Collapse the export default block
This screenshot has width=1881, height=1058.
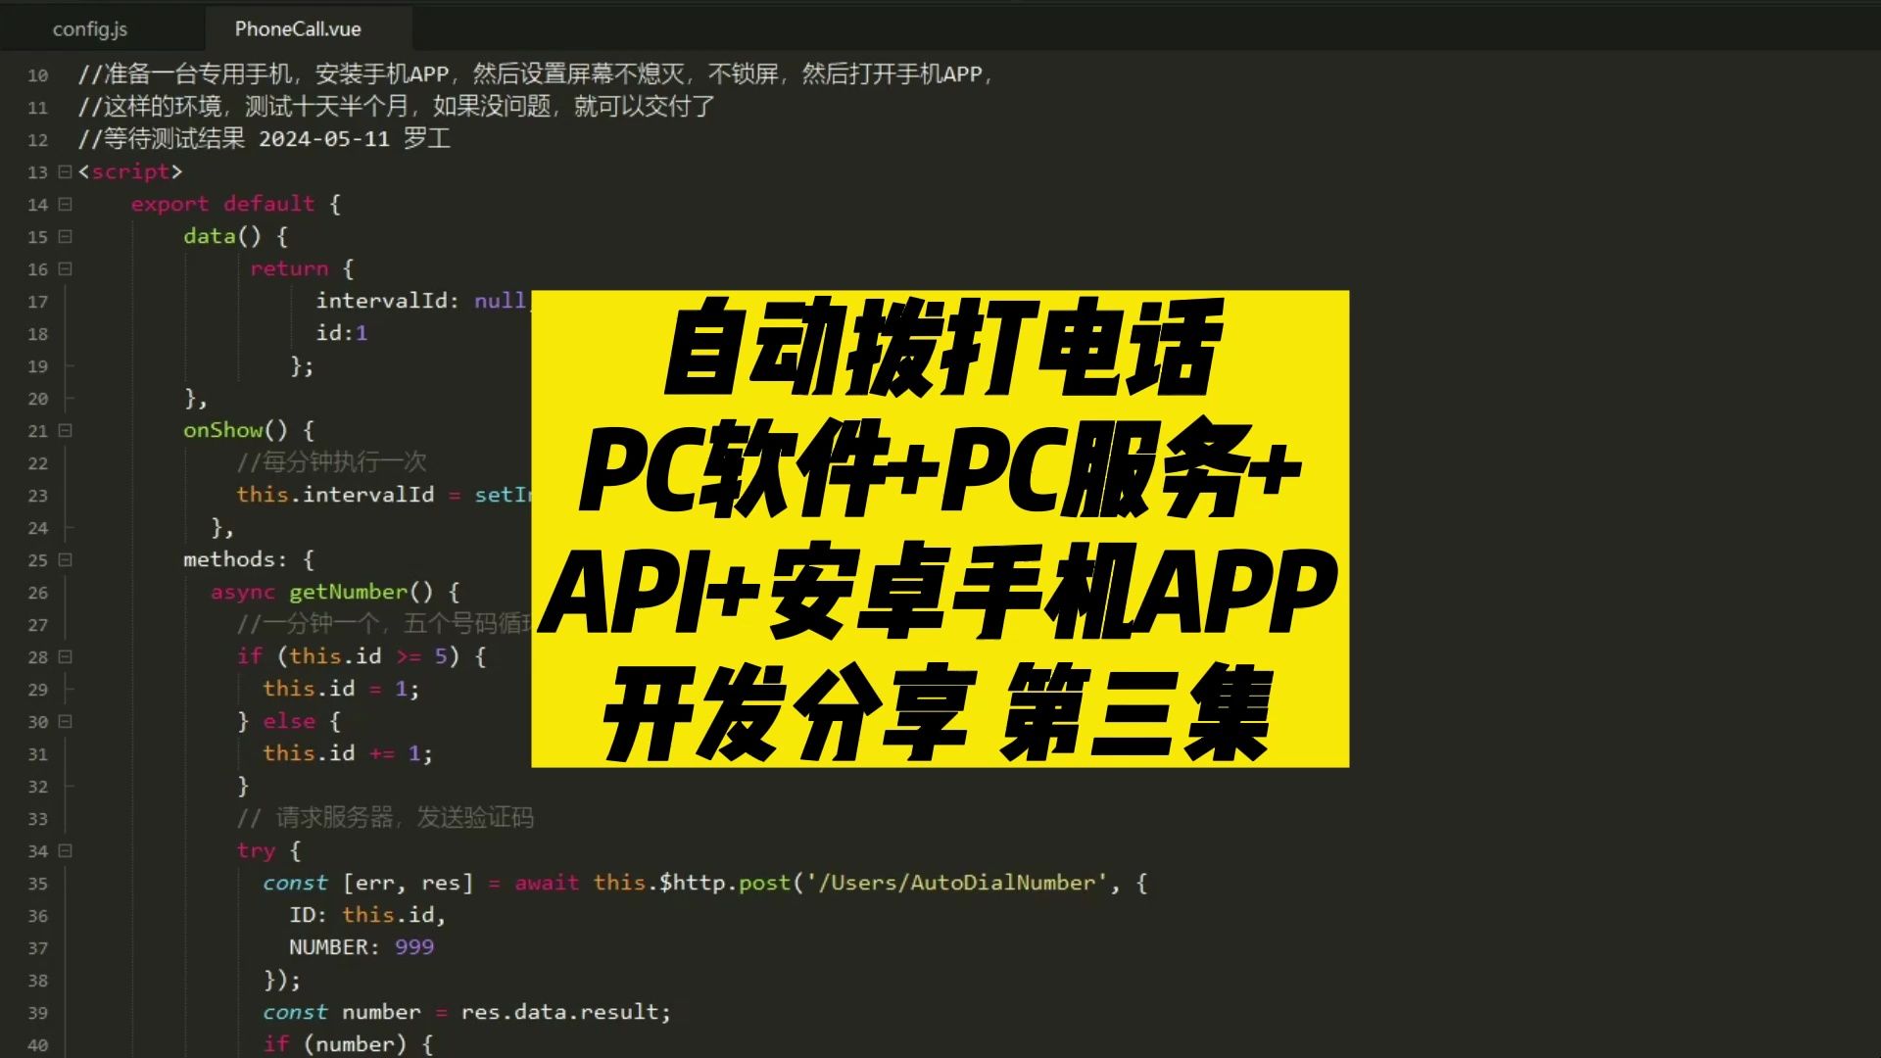click(x=63, y=204)
